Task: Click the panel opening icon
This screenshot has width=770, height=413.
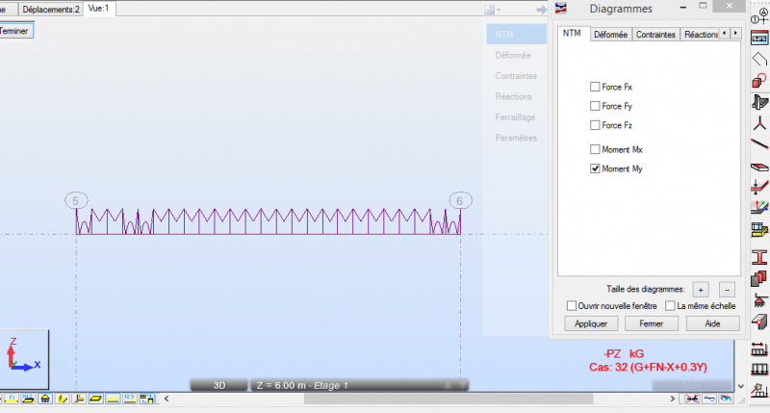Action: (759, 322)
